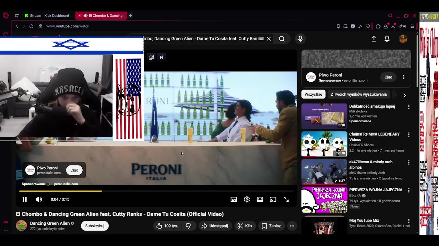This screenshot has height=246, width=439.
Task: Switch player to theater mode
Action: click(x=260, y=200)
